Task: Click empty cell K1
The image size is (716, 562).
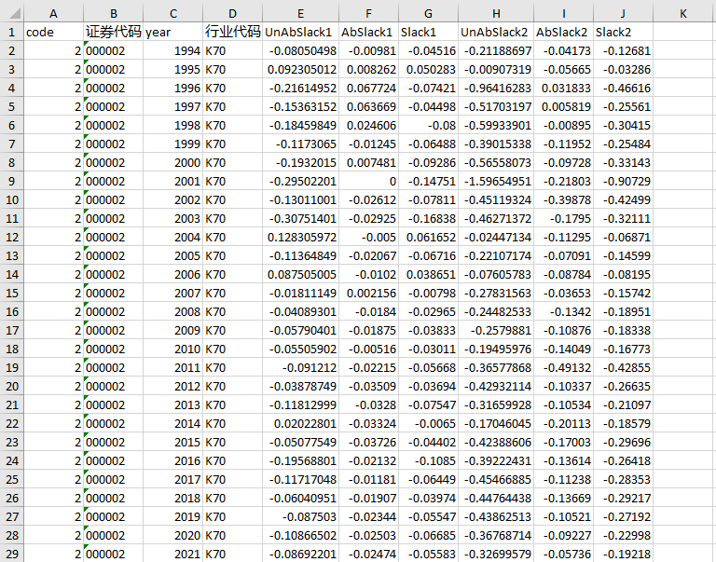Action: coord(683,32)
